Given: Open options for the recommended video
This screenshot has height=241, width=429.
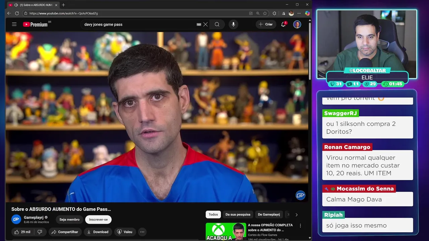Looking at the screenshot, I should [x=300, y=226].
